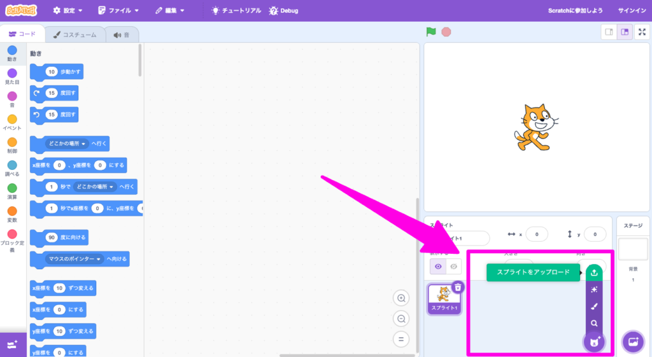Expand the ファイル menu
The height and width of the screenshot is (357, 652).
tap(119, 11)
